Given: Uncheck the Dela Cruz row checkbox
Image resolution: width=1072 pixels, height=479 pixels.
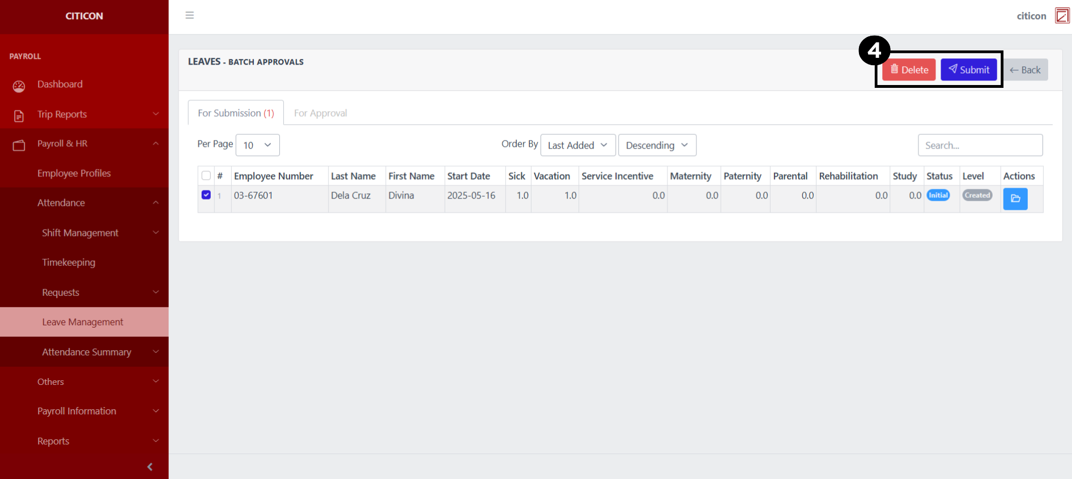Looking at the screenshot, I should click(206, 195).
